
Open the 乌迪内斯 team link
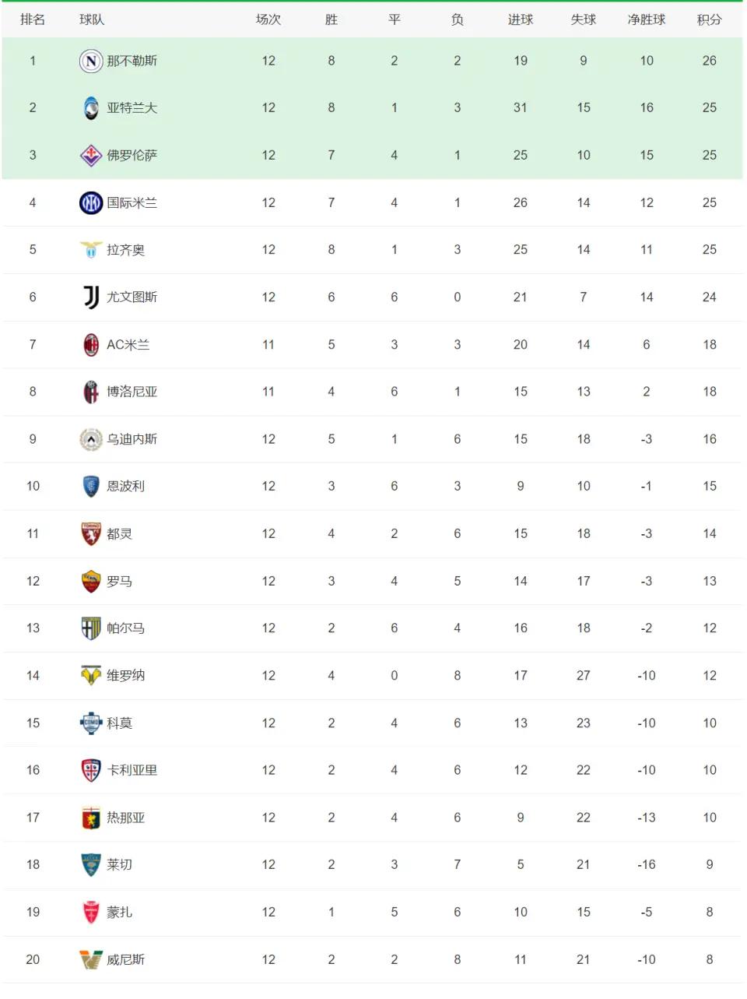coord(132,439)
